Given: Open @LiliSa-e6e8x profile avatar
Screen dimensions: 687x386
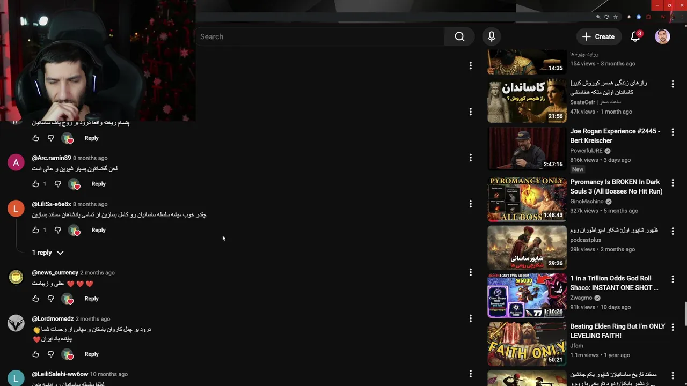Looking at the screenshot, I should [16, 209].
